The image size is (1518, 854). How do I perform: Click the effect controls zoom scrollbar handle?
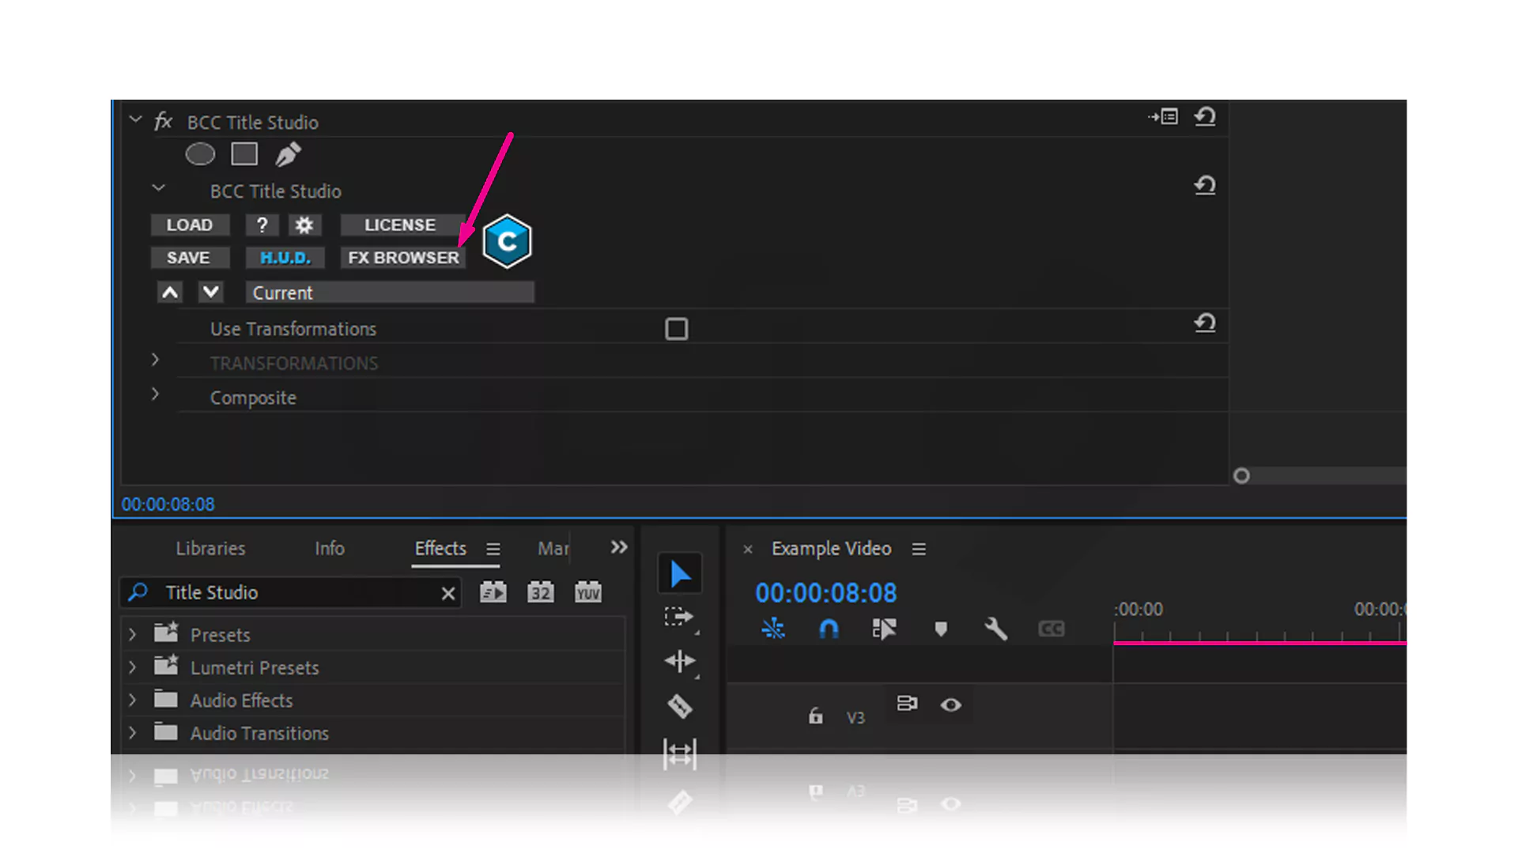pyautogui.click(x=1241, y=476)
